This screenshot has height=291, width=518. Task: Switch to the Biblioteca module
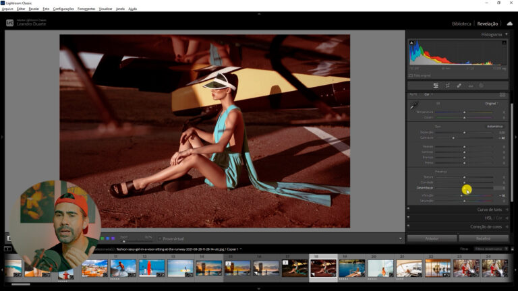click(x=461, y=24)
